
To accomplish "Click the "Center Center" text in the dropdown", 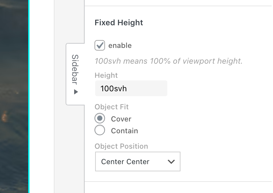I will pos(125,161).
